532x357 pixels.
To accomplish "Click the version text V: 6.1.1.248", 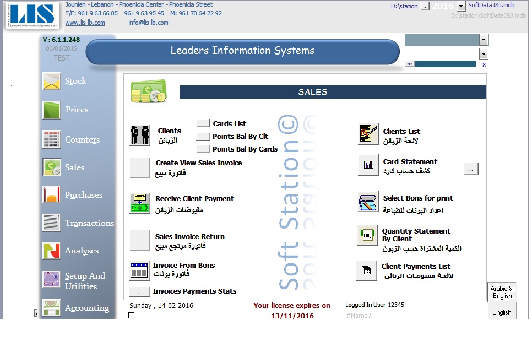I will click(x=62, y=40).
